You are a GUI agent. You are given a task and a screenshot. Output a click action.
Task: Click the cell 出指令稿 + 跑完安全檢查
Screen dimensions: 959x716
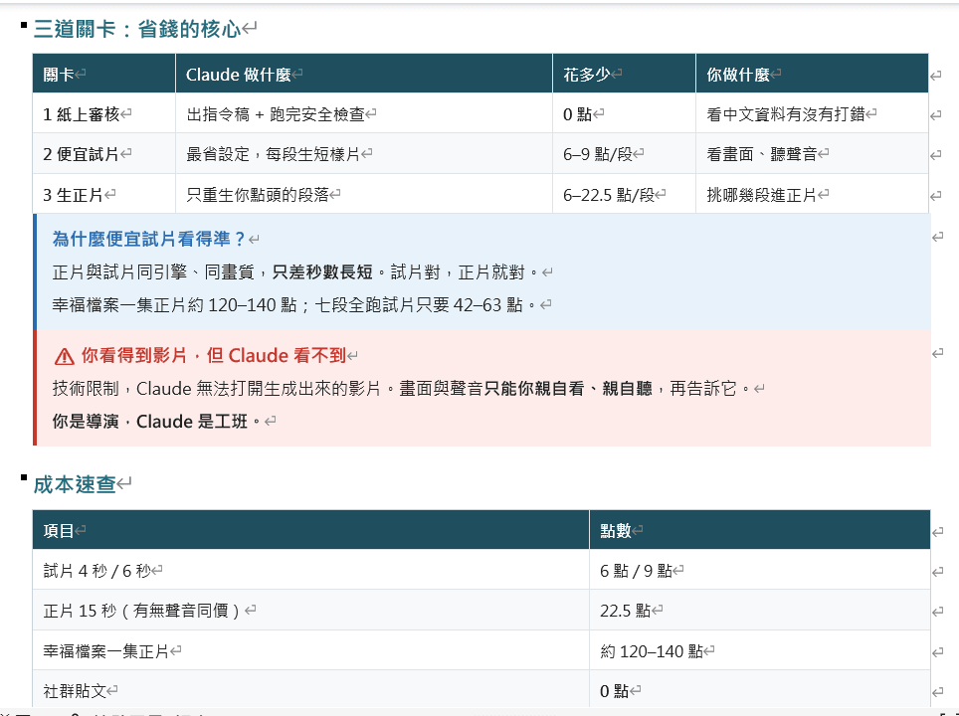click(364, 113)
